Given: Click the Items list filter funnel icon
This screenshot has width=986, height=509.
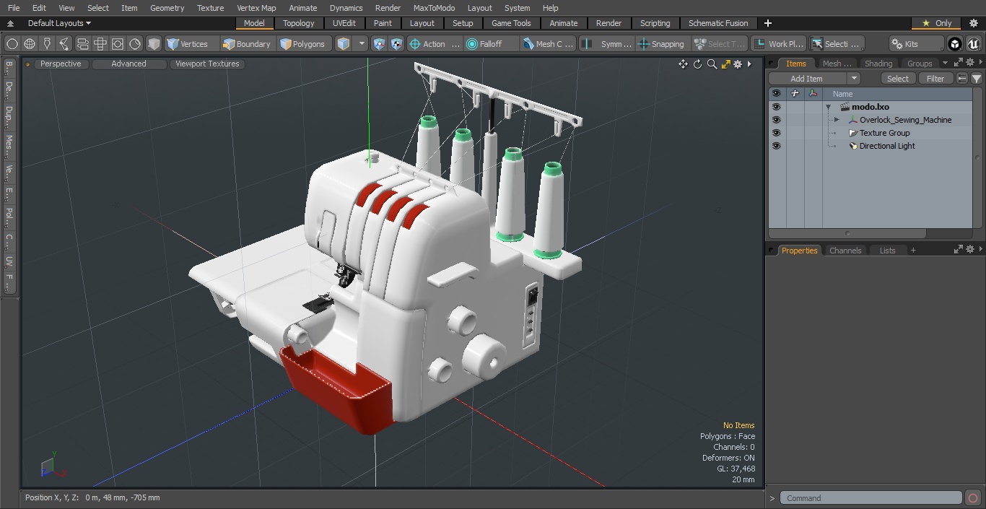Looking at the screenshot, I should click(x=977, y=79).
